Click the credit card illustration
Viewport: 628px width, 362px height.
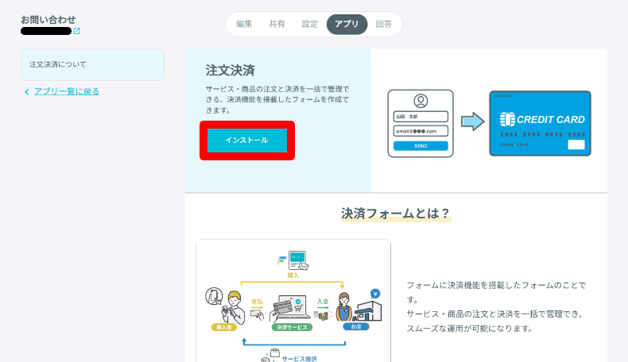pyautogui.click(x=540, y=123)
